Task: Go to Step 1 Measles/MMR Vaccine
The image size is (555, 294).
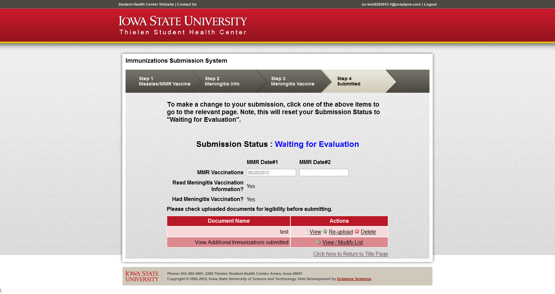Action: coord(165,81)
